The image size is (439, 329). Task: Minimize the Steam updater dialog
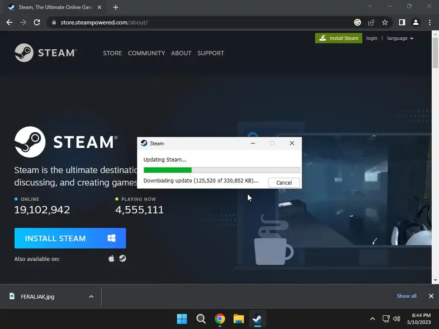tap(253, 143)
